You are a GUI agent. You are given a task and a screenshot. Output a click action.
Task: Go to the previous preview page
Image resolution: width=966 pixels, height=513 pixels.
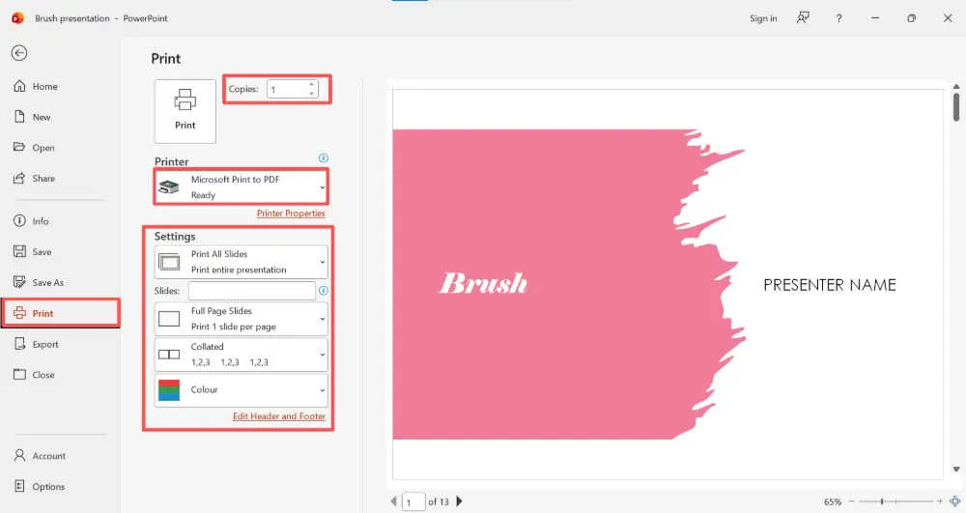tap(394, 501)
